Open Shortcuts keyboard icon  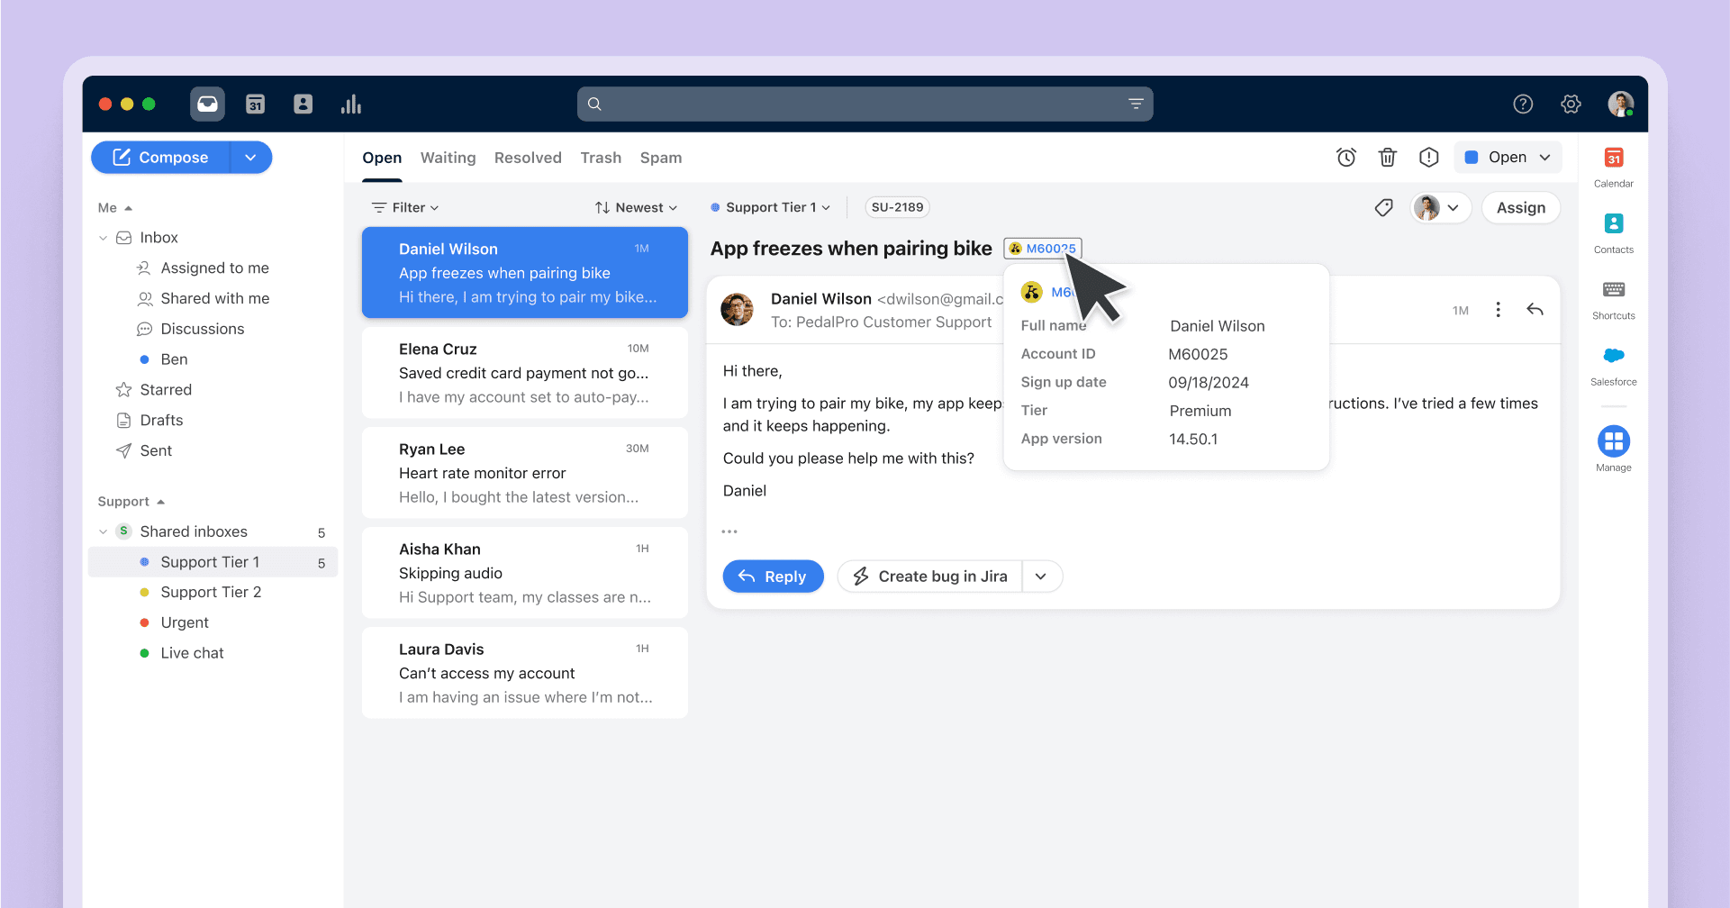click(x=1613, y=299)
